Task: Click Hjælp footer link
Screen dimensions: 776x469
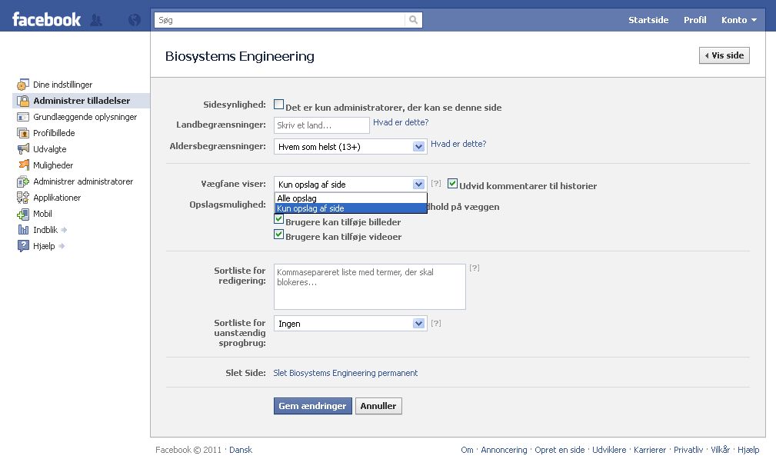Action: coord(748,450)
